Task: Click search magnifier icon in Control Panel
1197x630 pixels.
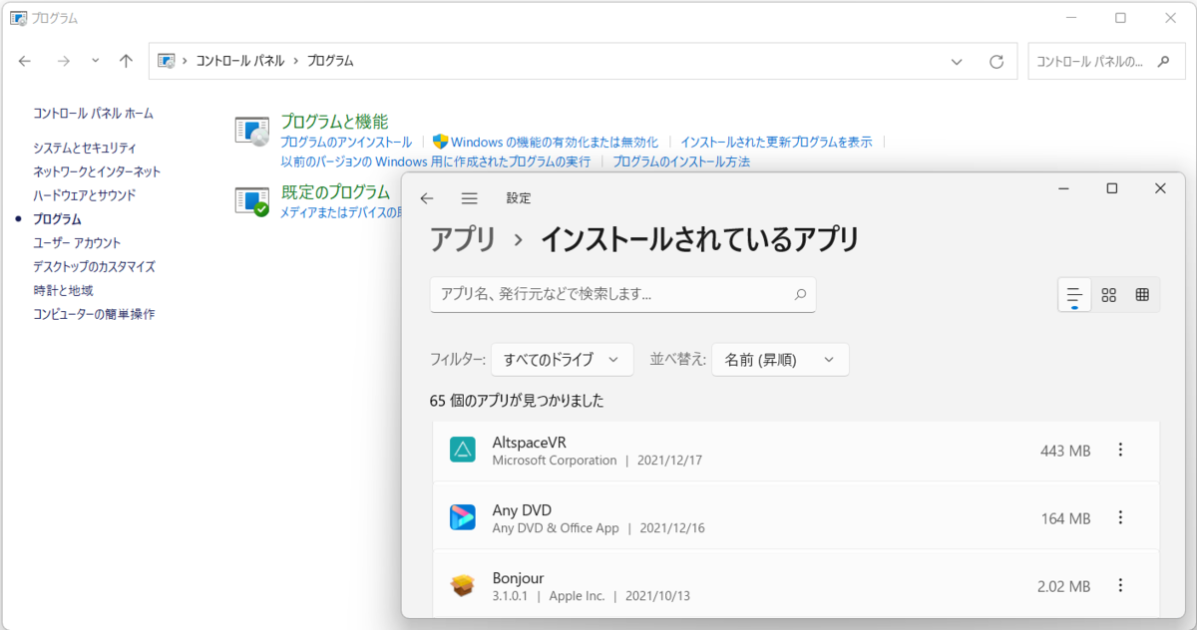Action: (1163, 61)
